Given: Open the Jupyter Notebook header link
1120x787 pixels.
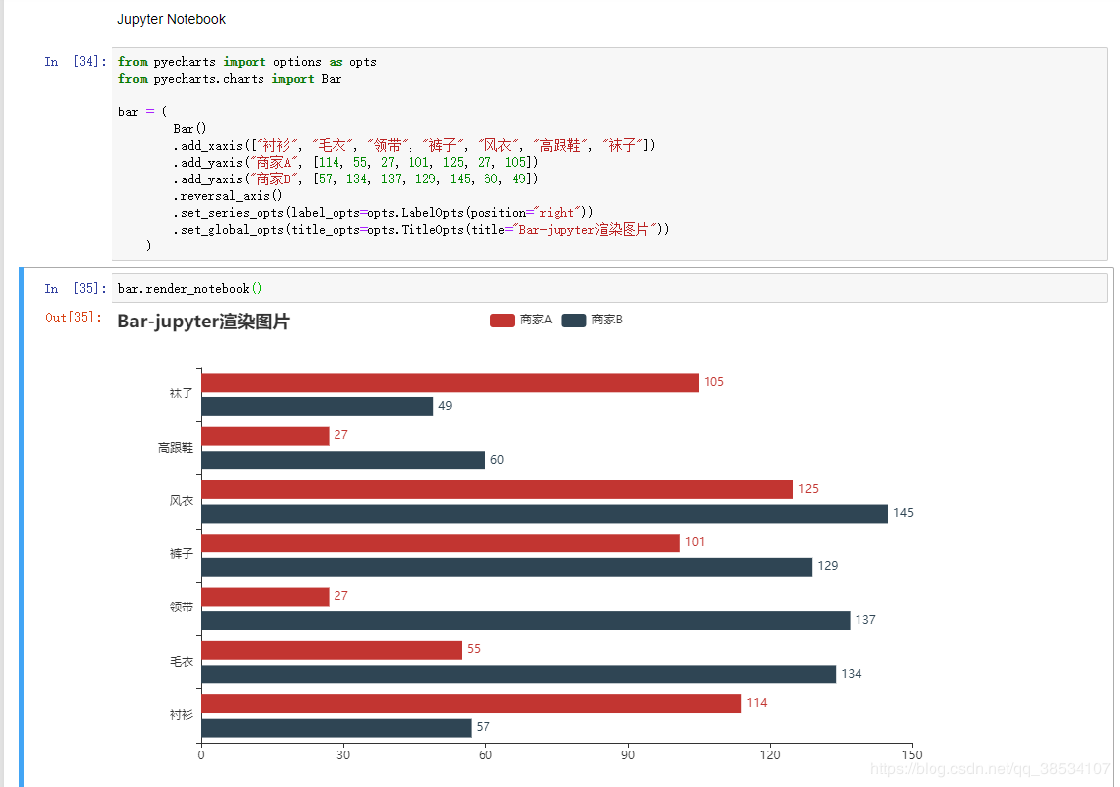Looking at the screenshot, I should 172,18.
